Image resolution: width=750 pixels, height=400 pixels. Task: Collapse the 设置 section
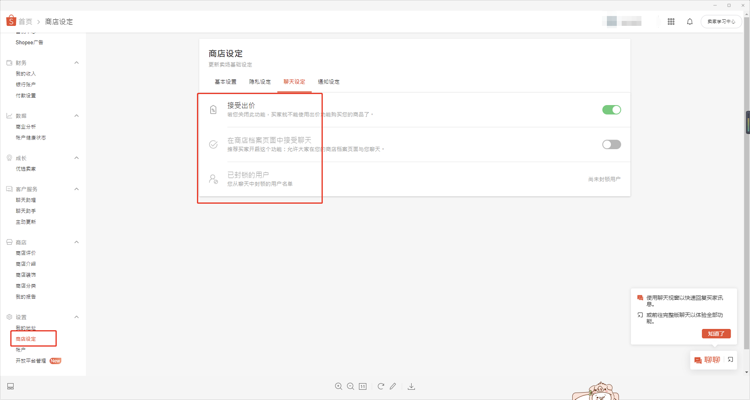point(76,317)
